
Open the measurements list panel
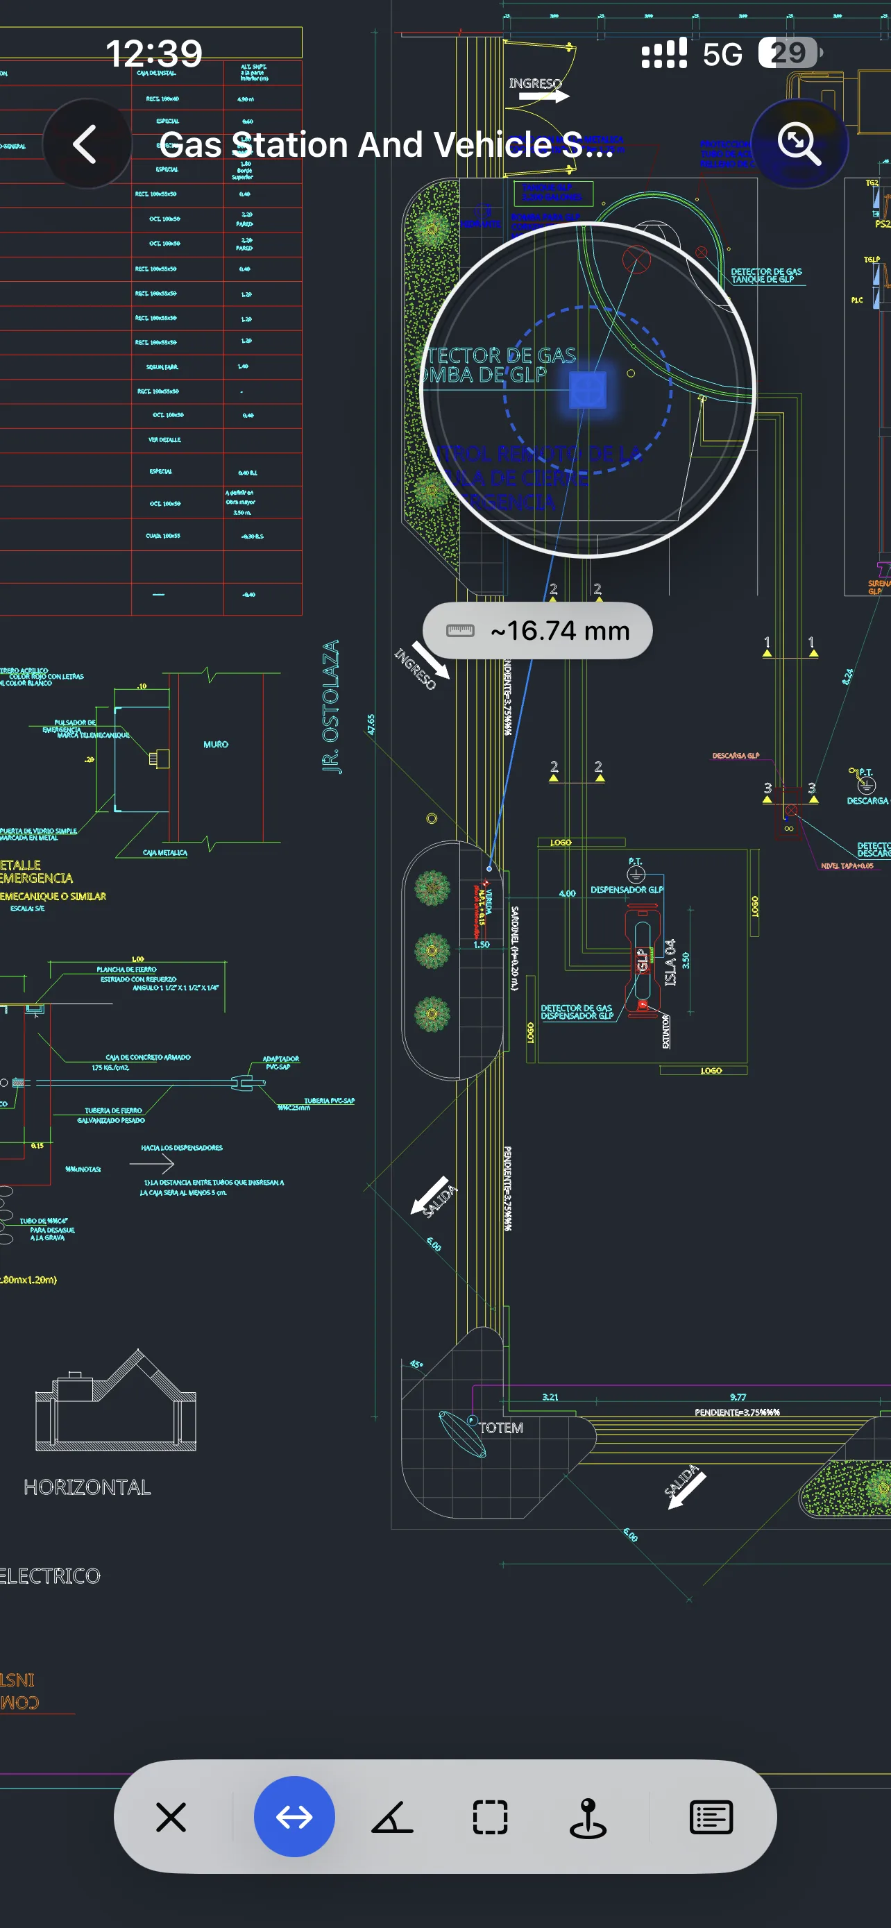point(711,1816)
